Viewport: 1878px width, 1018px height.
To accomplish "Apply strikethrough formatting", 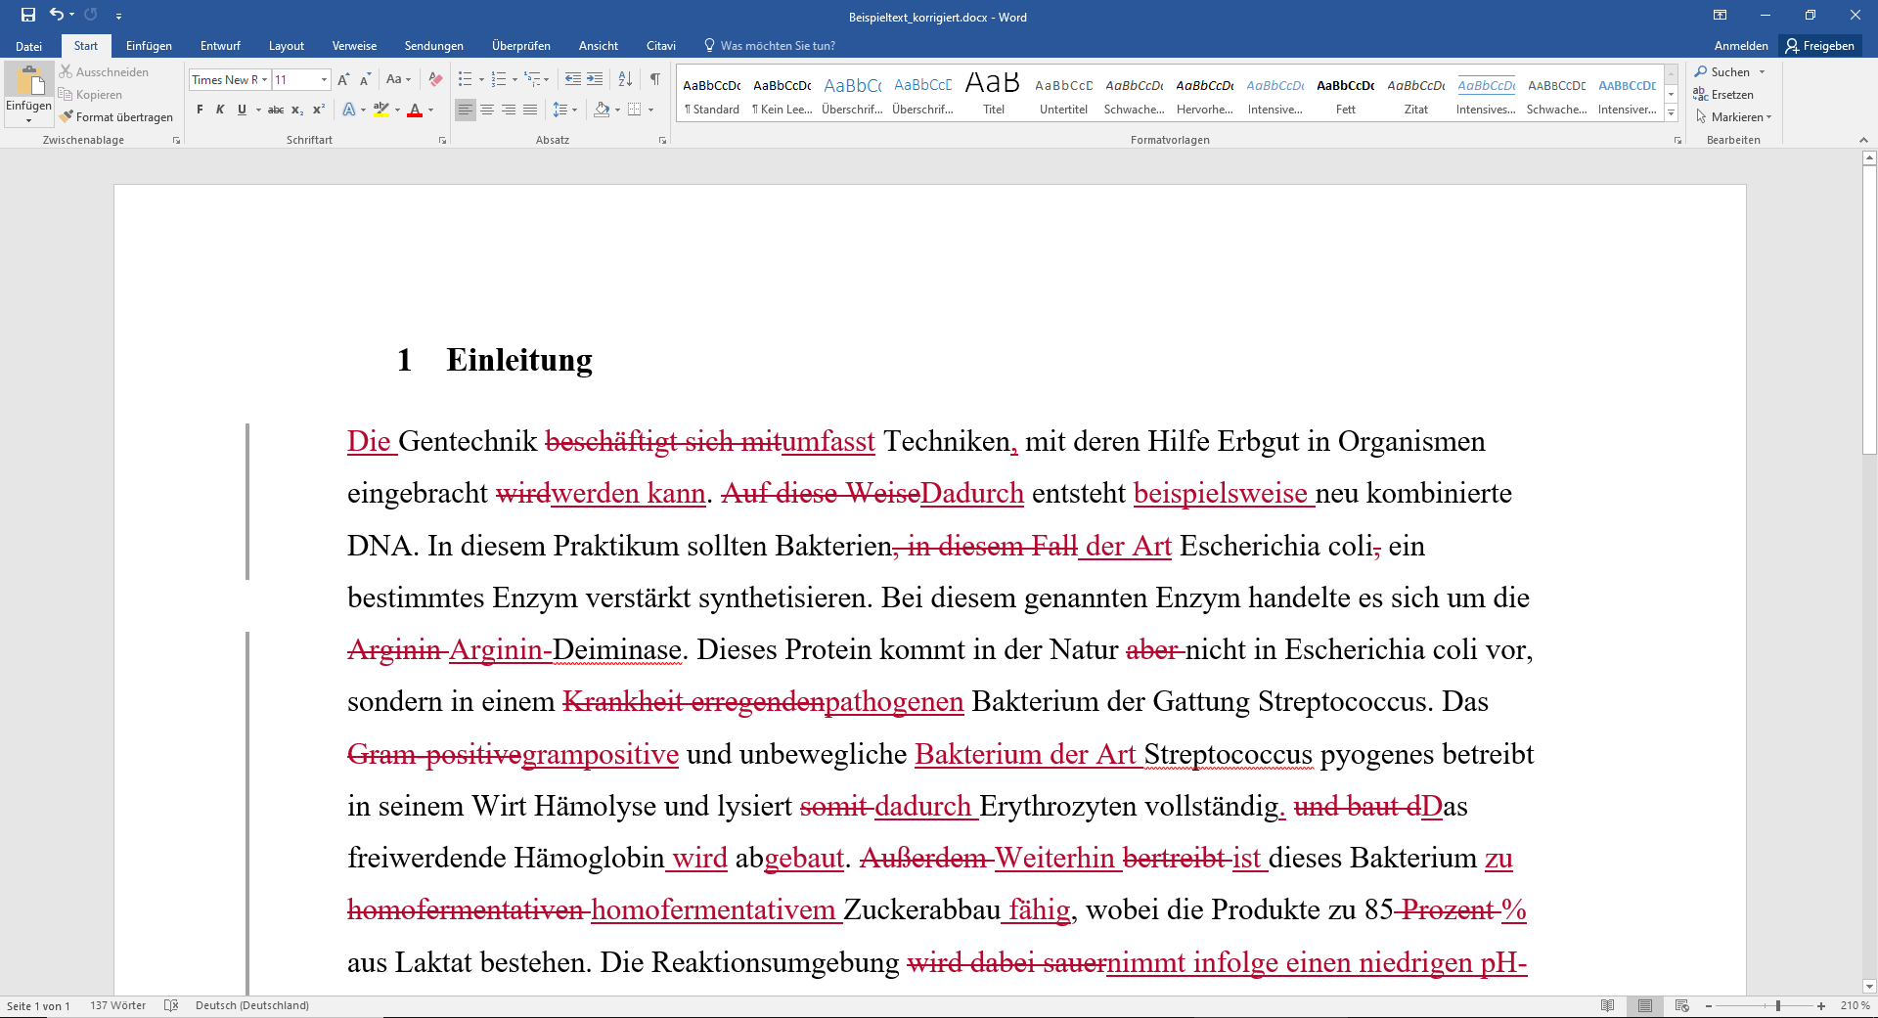I will point(275,110).
